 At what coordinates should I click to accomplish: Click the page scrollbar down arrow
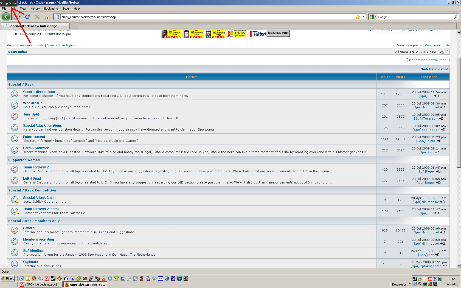tap(459, 266)
